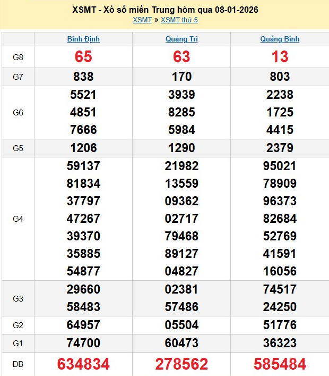Open the Quảng Bình province link
329x376 pixels.
coord(280,39)
